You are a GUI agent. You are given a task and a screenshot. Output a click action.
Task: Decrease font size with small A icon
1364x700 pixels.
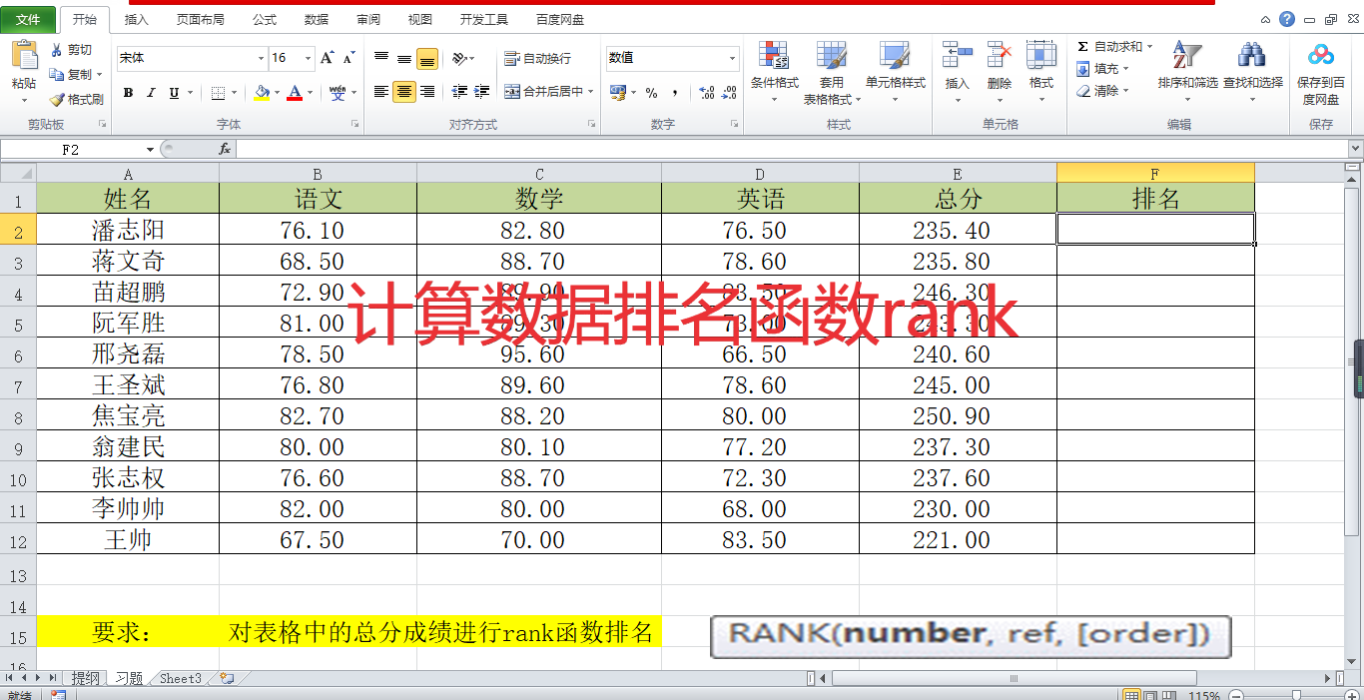[x=349, y=59]
